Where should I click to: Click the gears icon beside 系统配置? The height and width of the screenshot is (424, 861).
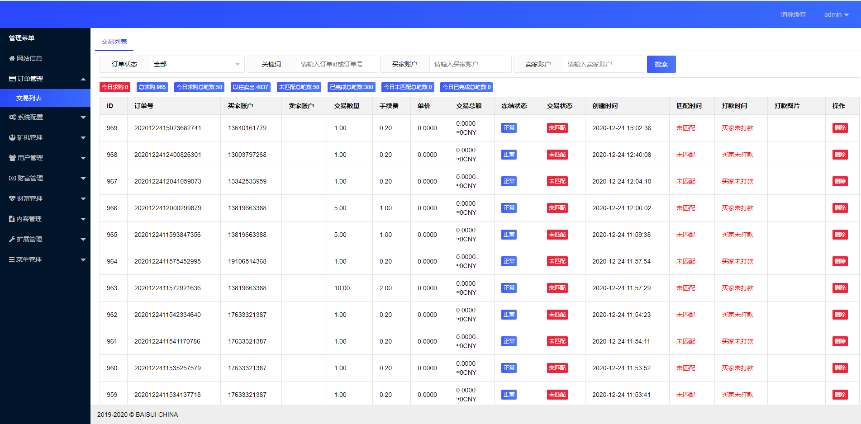point(12,117)
